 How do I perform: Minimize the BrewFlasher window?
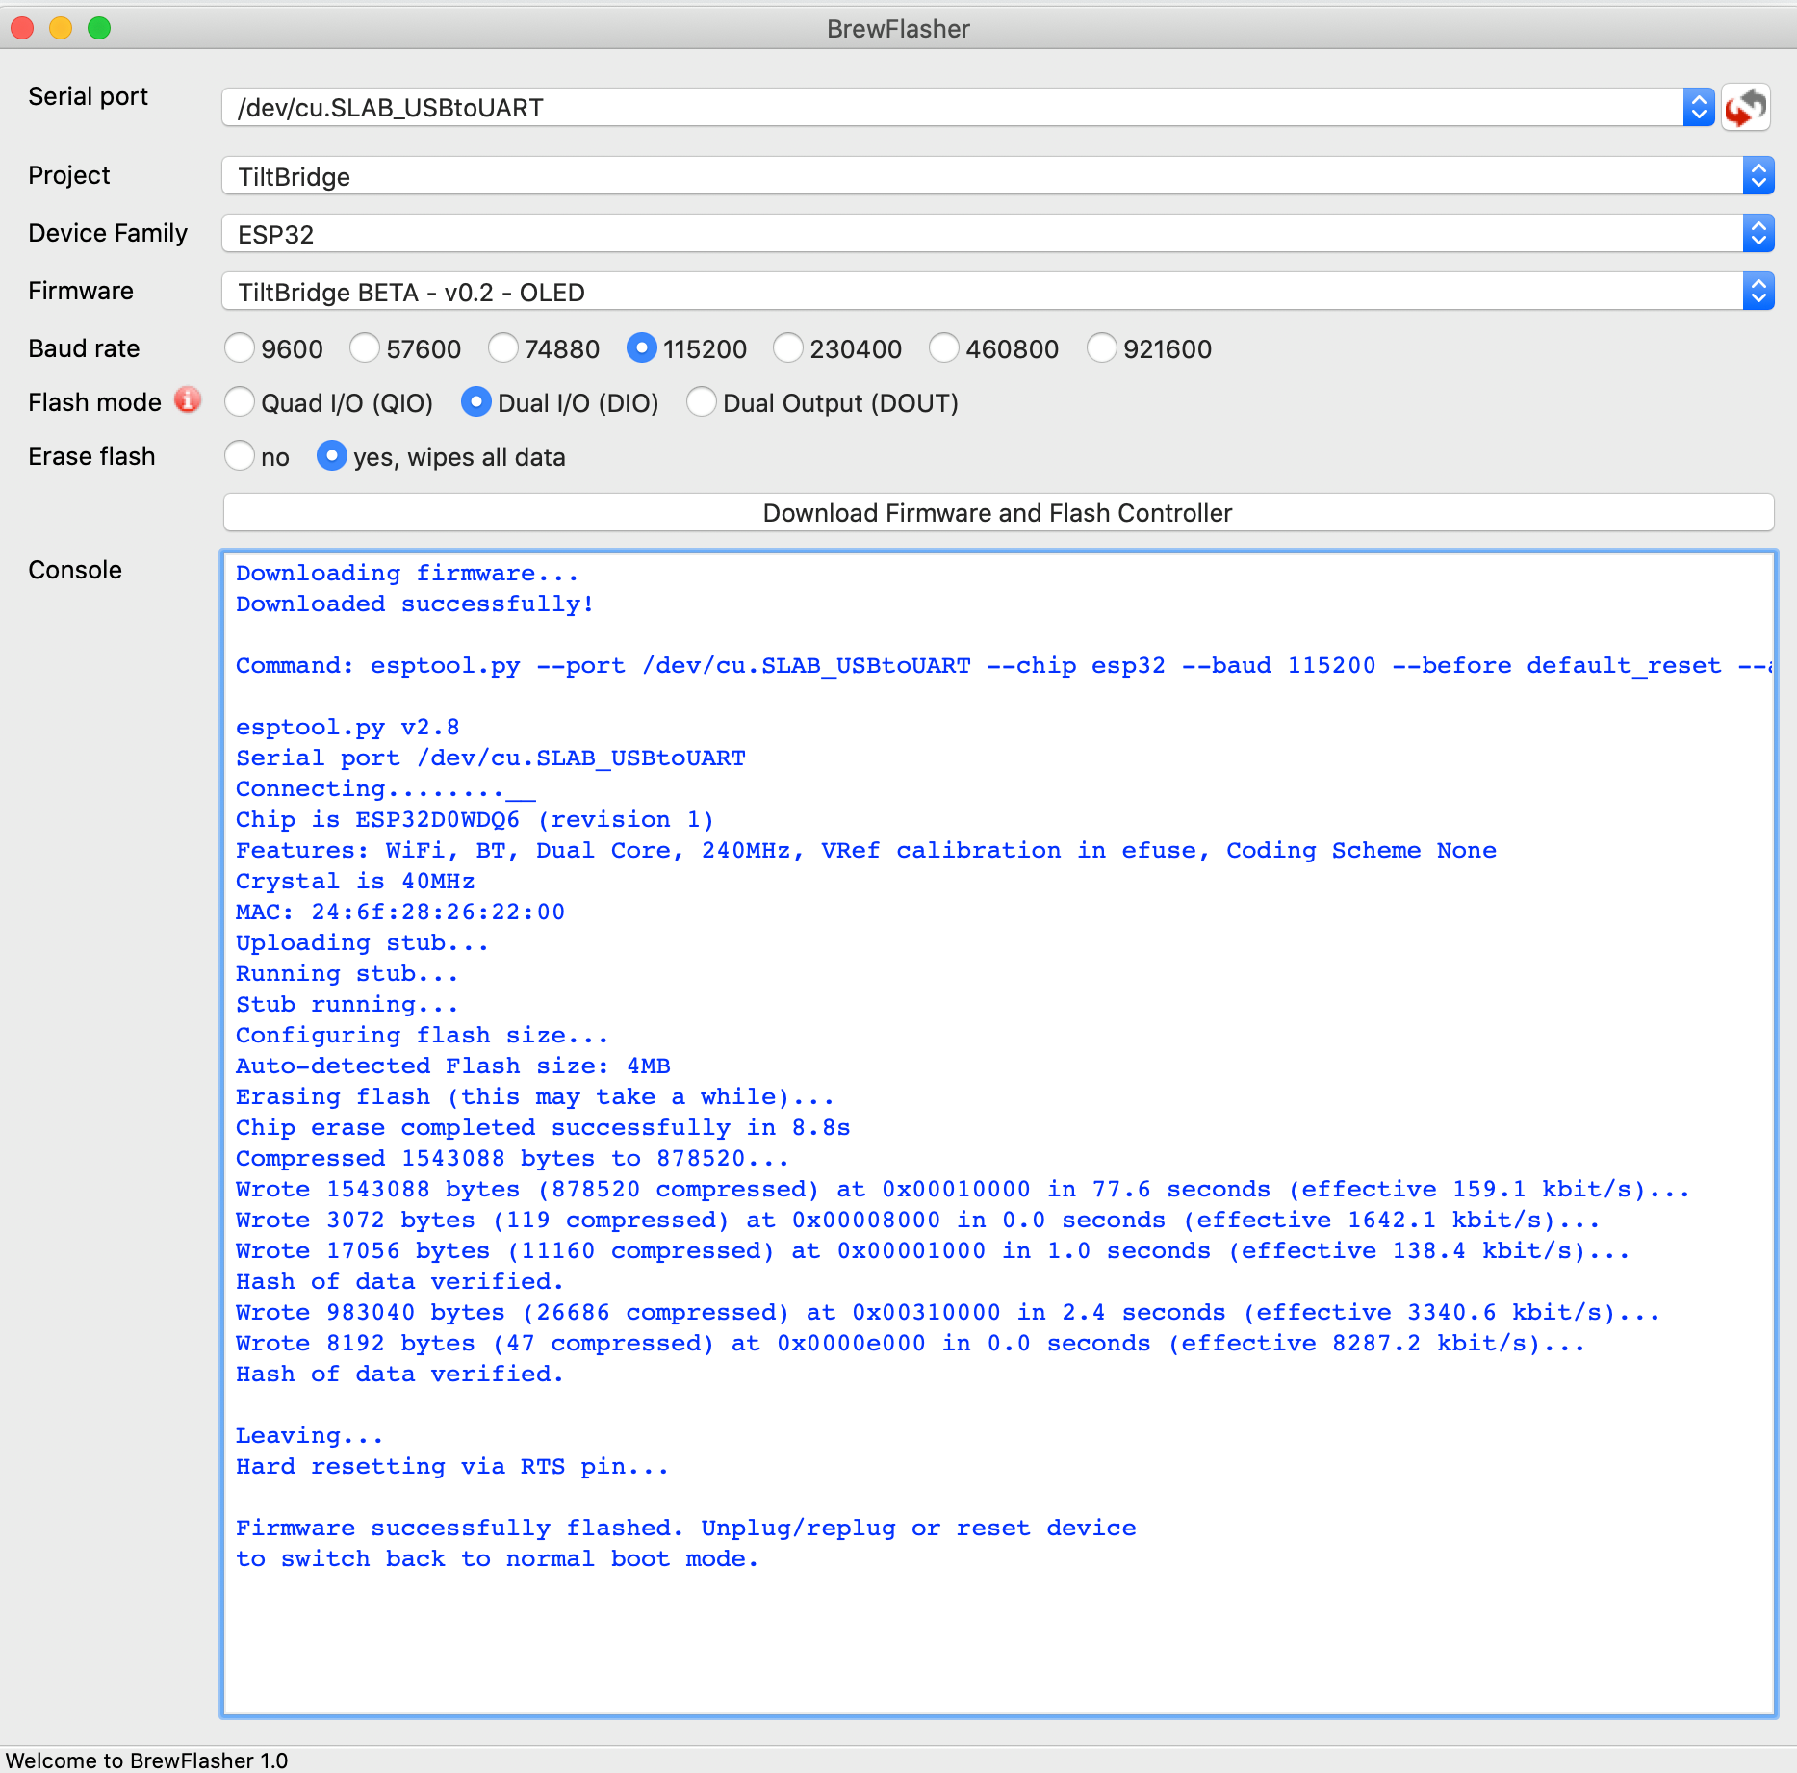coord(61,28)
